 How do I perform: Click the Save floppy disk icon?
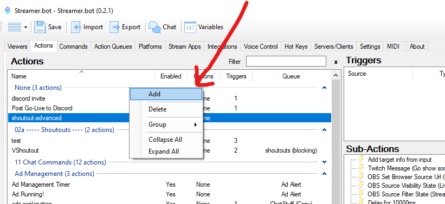click(40, 27)
